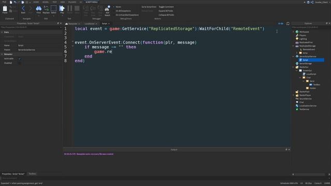Click the undo arrow icon
Image resolution: width=331 pixels, height=186 pixels.
point(15,2)
